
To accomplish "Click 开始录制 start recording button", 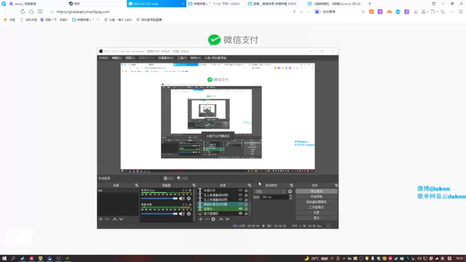I will 316,197.
